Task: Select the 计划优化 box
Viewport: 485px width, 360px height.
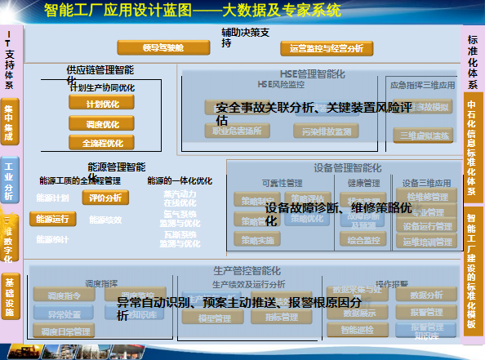Action: point(101,102)
